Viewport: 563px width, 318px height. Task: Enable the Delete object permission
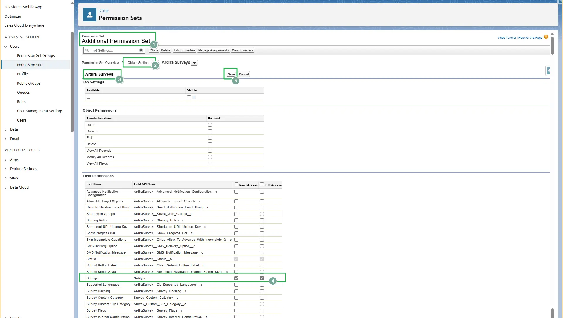[210, 144]
